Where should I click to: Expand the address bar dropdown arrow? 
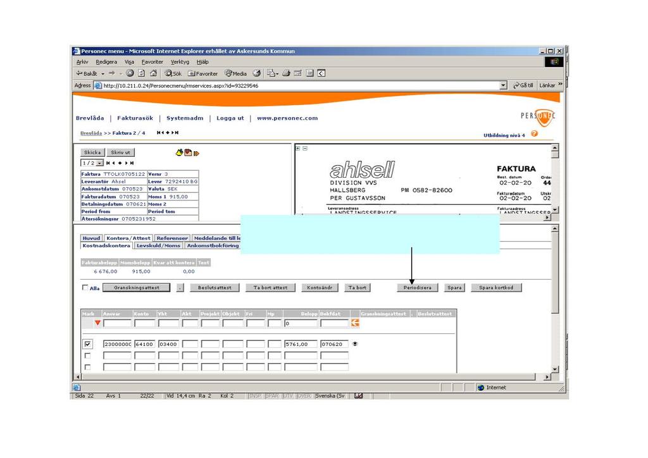coord(503,85)
